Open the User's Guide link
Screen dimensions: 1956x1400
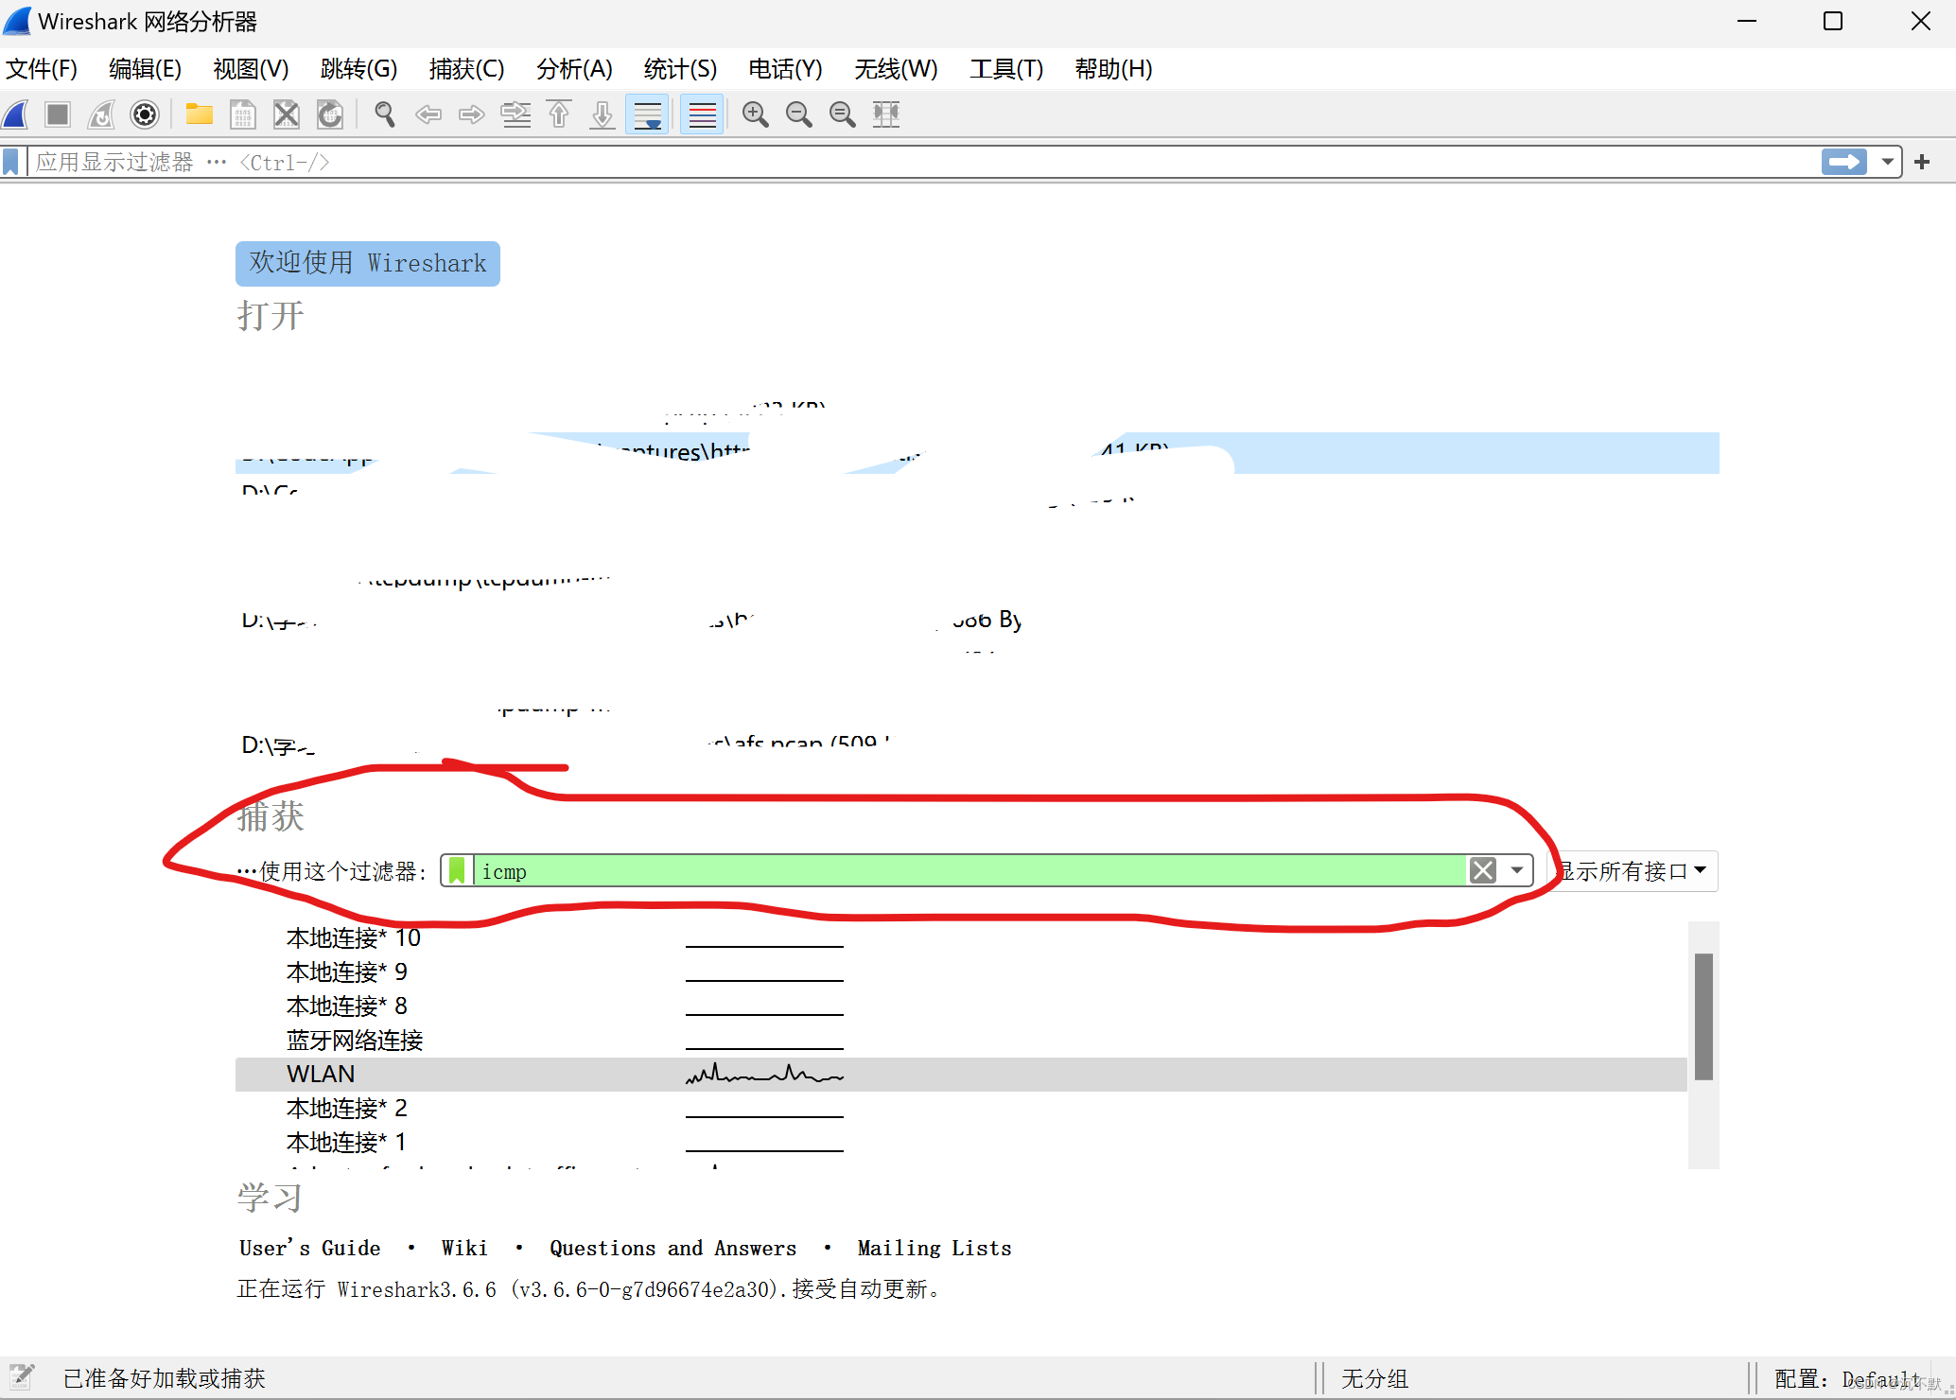(x=309, y=1248)
